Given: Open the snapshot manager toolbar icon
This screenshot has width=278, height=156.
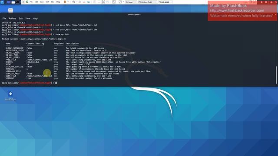Looking at the screenshot, I should click(x=88, y=2).
